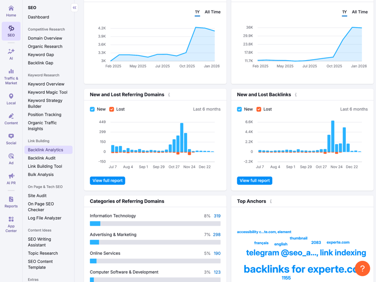
Task: Toggle New checkbox in Backlinks chart
Action: [x=239, y=109]
